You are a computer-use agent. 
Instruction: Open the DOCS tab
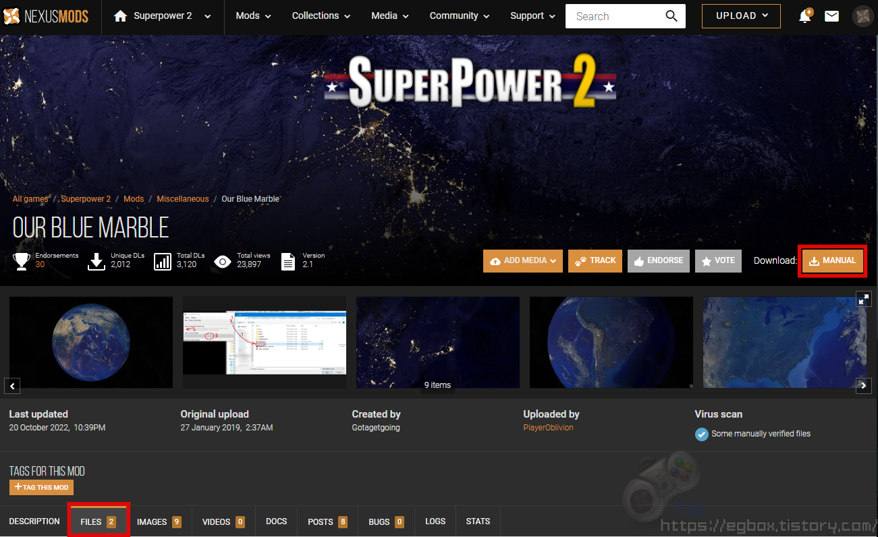point(277,521)
